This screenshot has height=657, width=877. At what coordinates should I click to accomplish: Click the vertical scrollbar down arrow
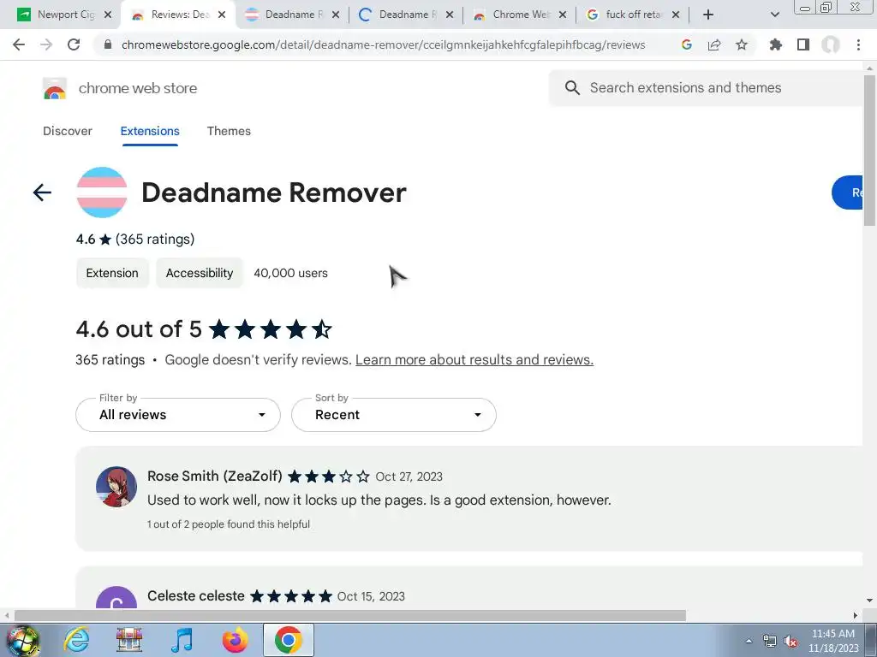869,601
